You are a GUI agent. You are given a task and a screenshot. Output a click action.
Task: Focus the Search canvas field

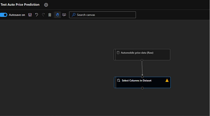click(103, 15)
